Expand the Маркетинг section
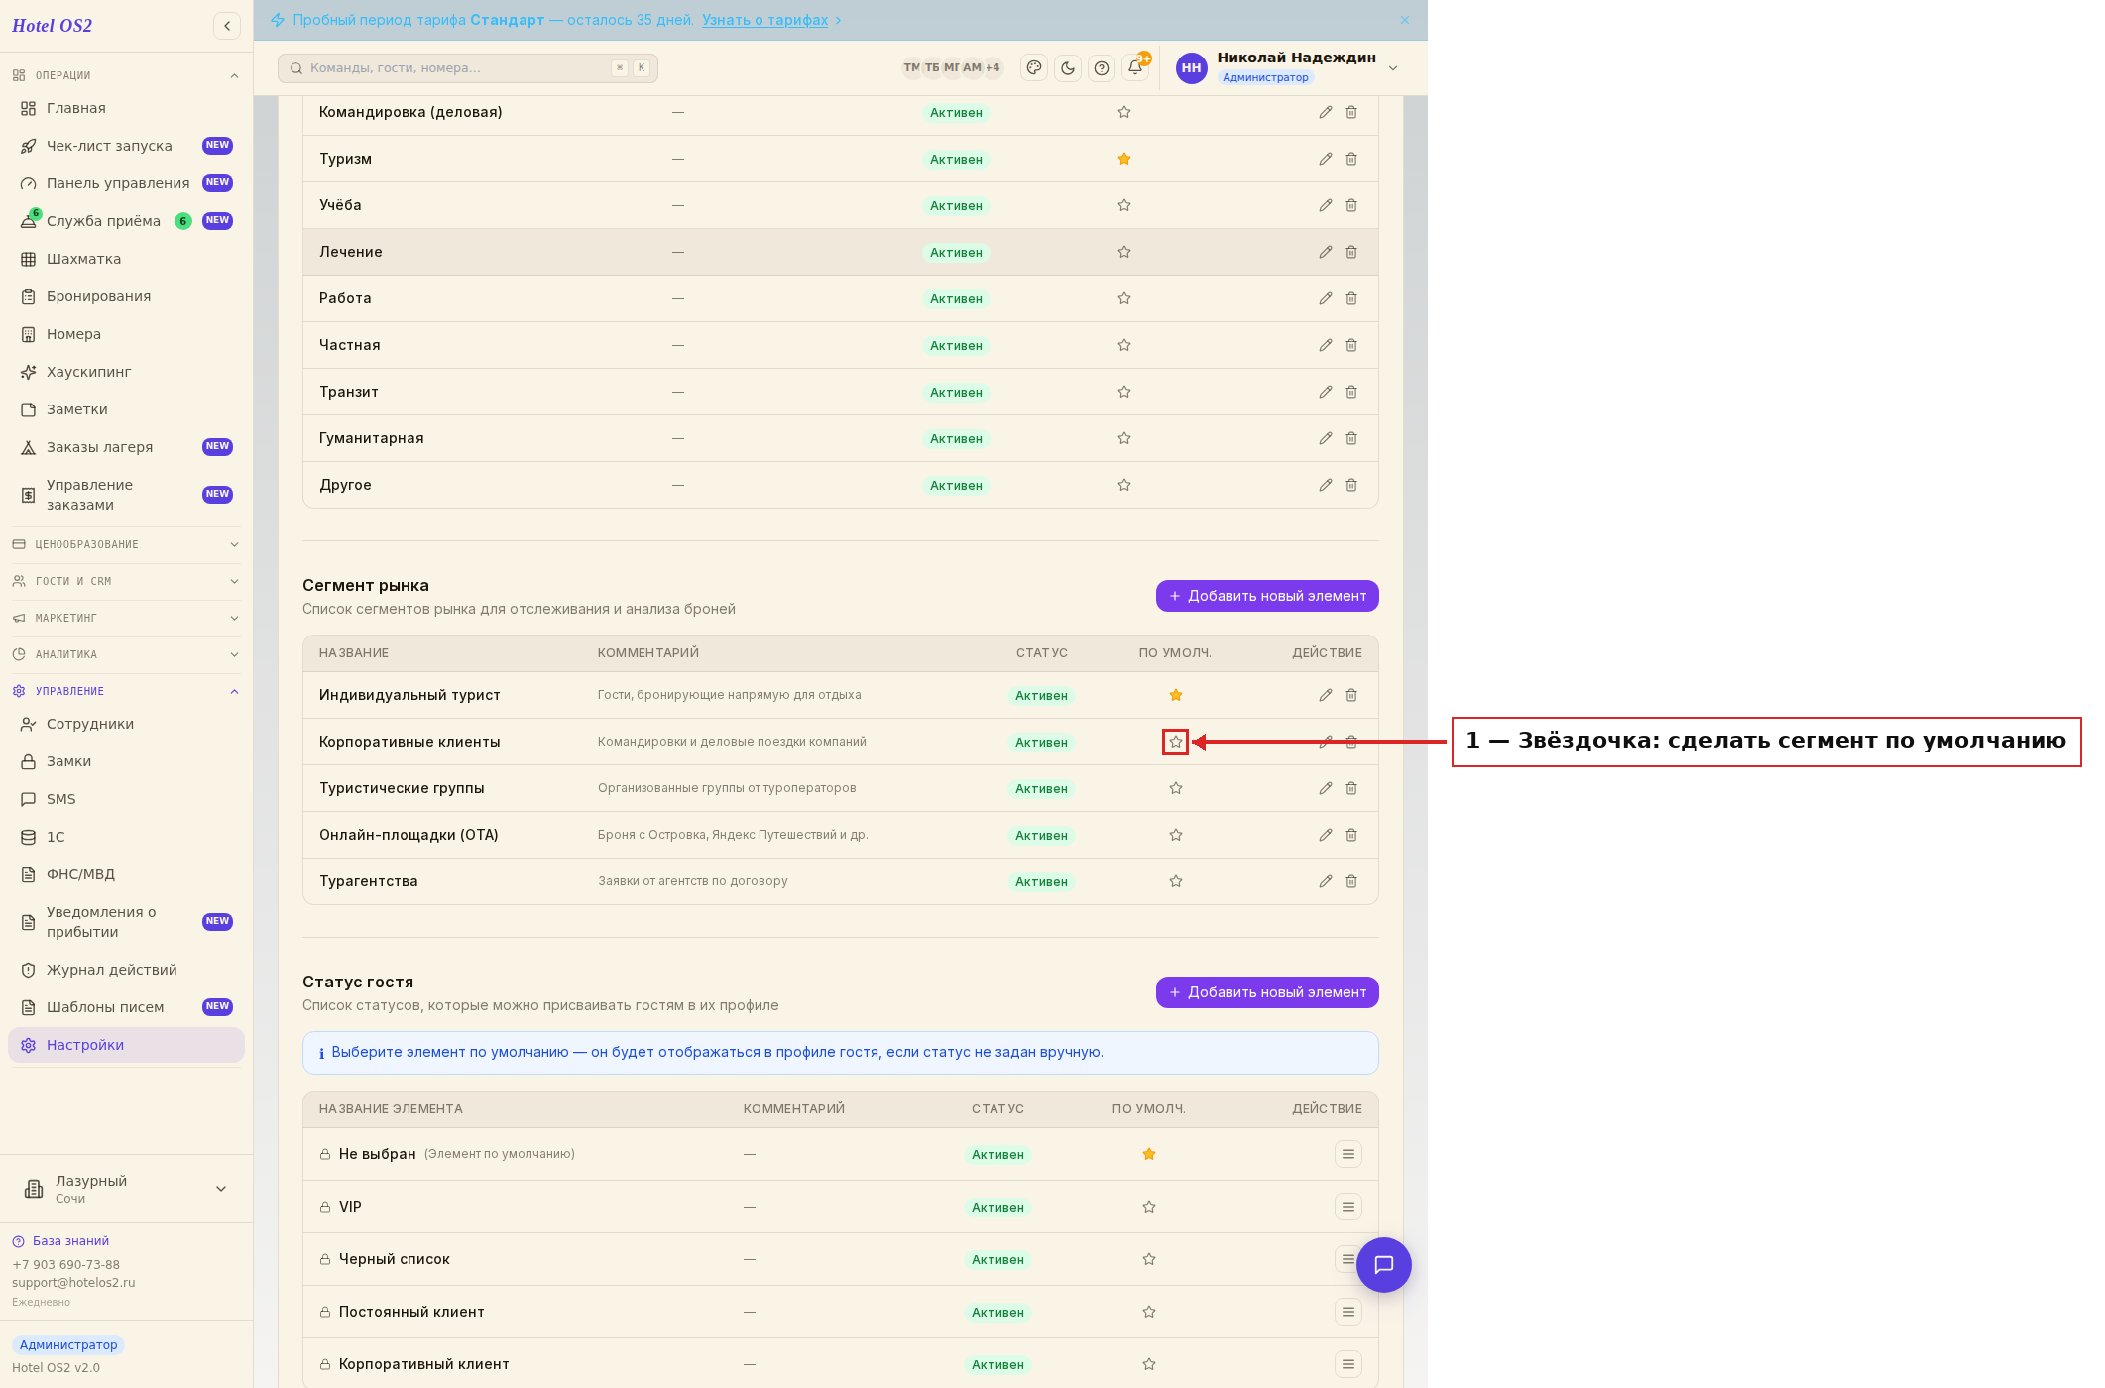Screen dimensions: 2105x1388 (x=126, y=618)
